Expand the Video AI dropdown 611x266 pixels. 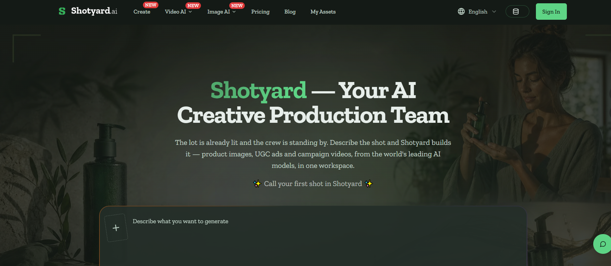coord(178,12)
